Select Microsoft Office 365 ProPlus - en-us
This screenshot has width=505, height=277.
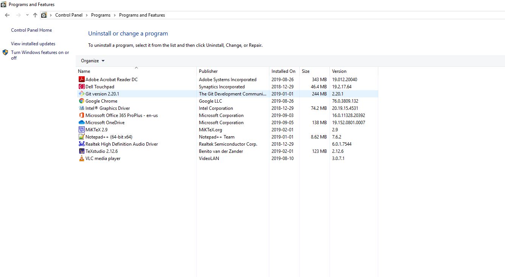(x=121, y=115)
